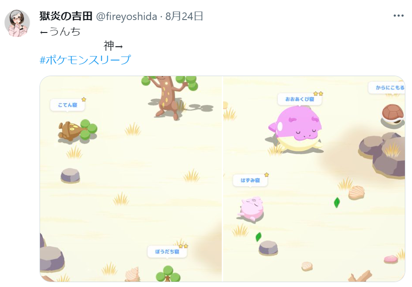Open the @fireyoshida handle link

pos(126,16)
